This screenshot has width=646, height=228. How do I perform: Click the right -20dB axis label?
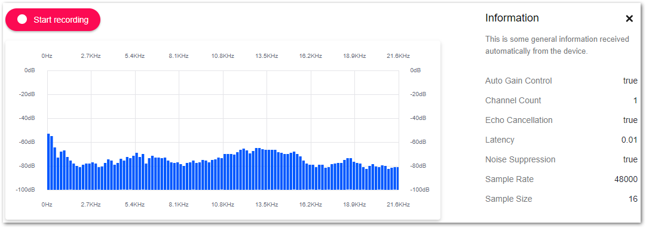point(418,94)
